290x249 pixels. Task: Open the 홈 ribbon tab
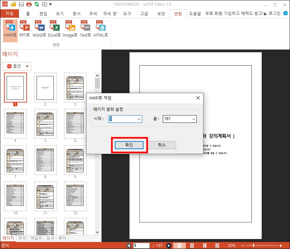click(x=28, y=14)
